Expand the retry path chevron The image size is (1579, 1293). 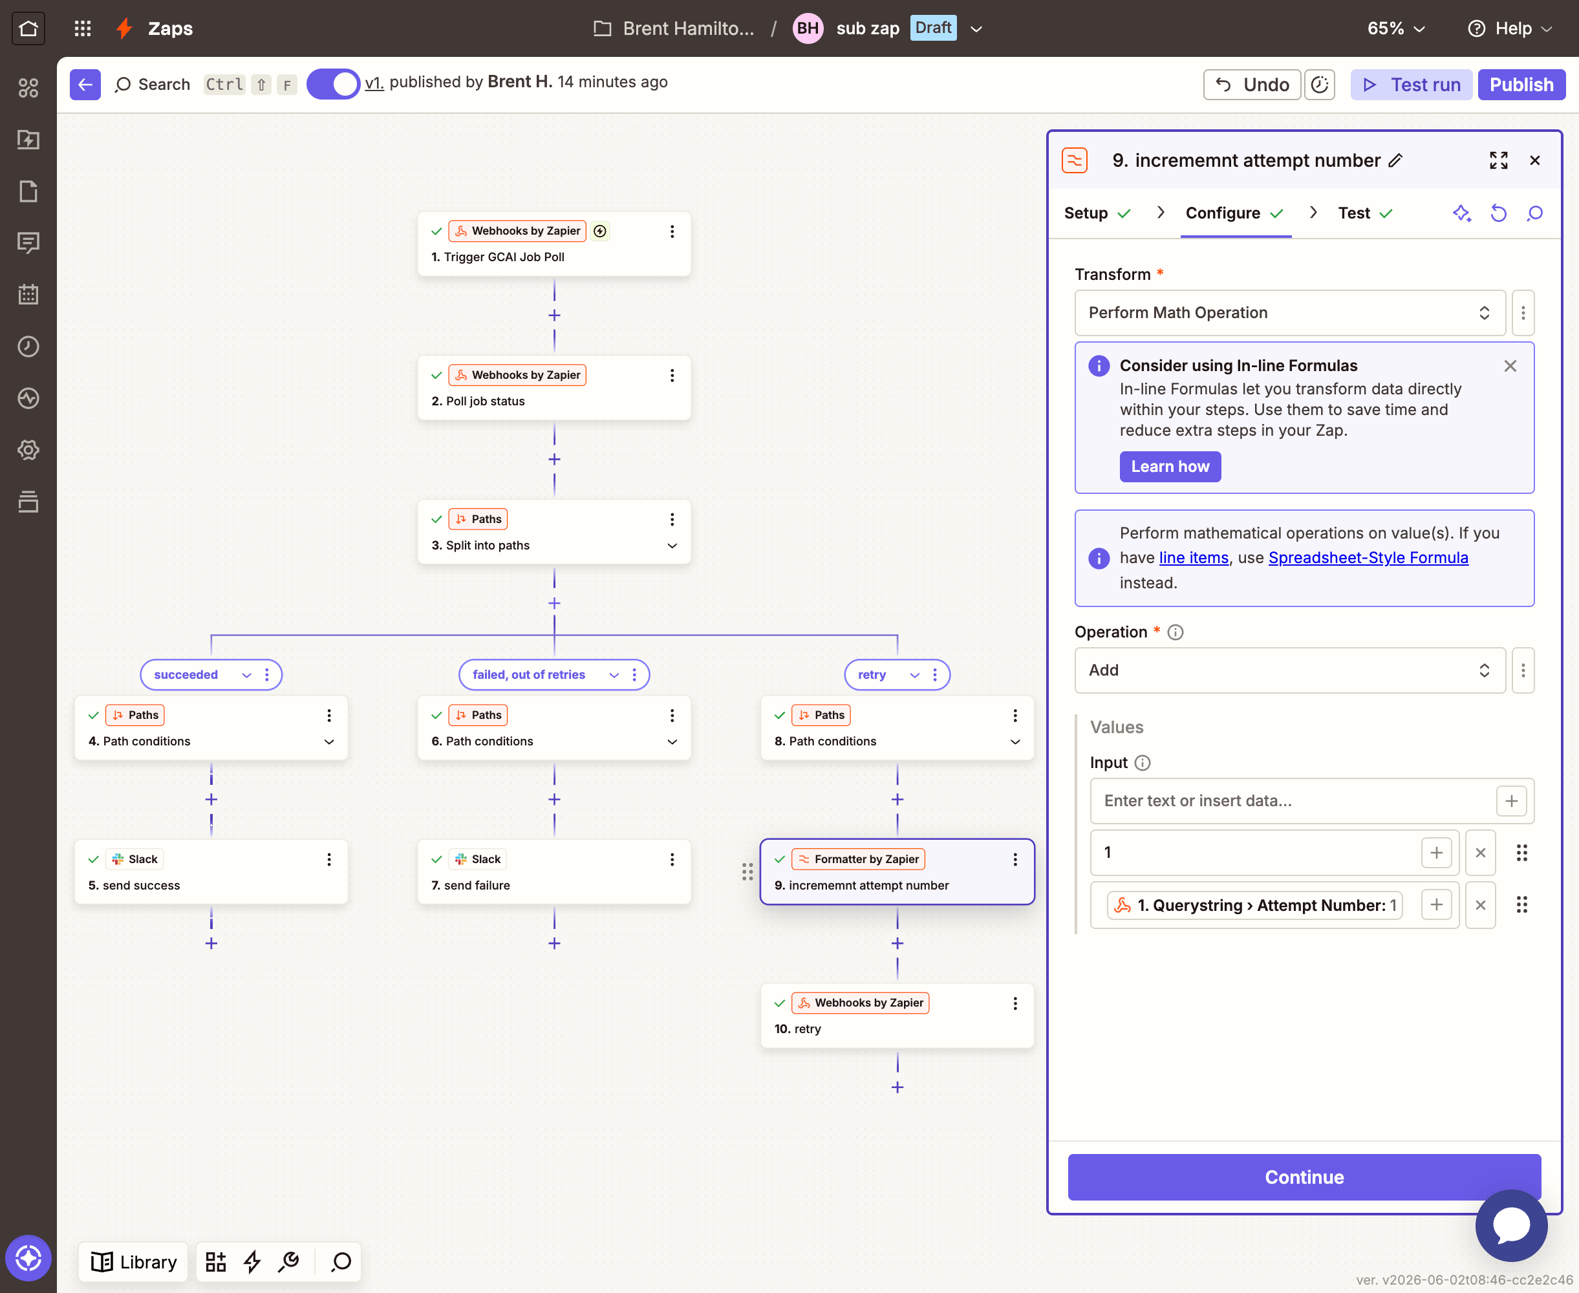pyautogui.click(x=915, y=675)
